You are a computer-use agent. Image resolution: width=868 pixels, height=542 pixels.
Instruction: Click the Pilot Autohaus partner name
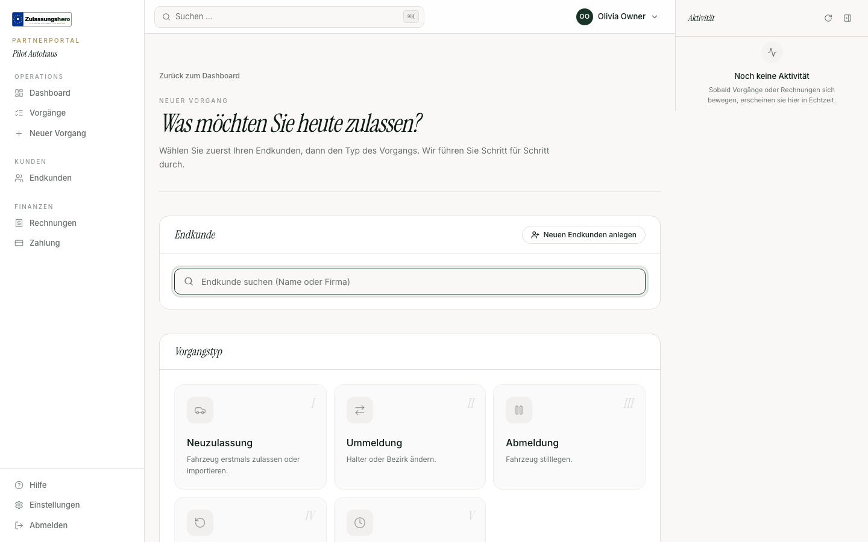coord(35,54)
